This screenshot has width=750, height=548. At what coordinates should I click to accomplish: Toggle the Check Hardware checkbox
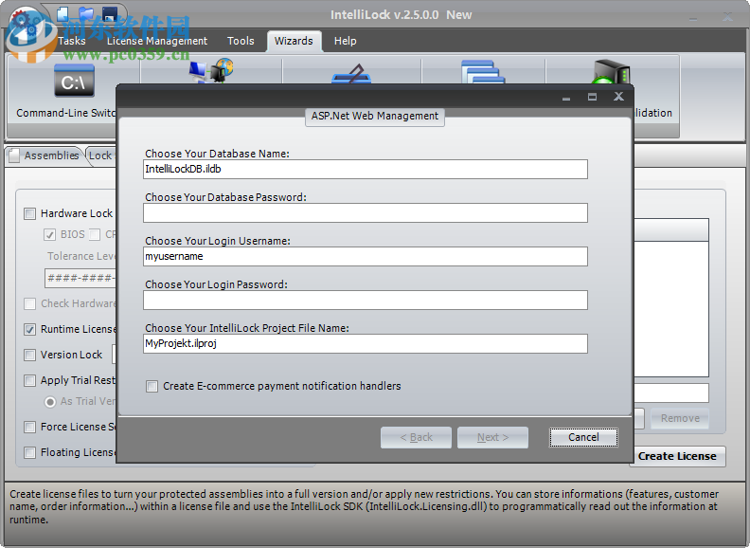[29, 303]
